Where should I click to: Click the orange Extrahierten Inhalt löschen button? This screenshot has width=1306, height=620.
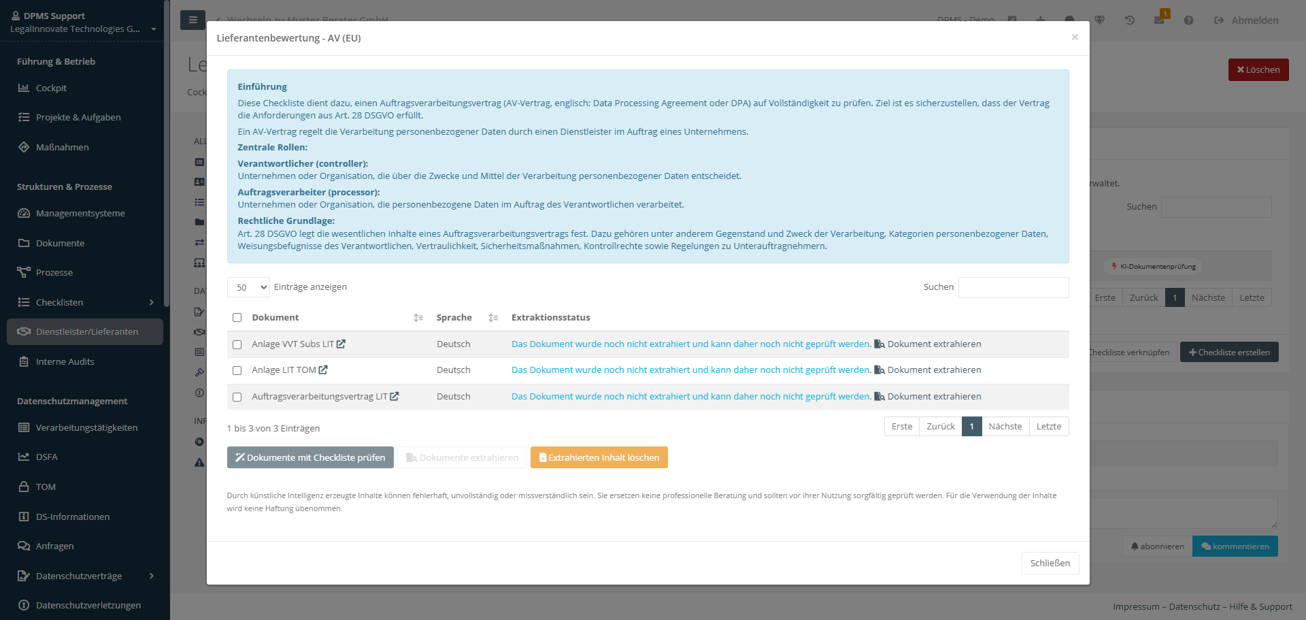coord(599,457)
